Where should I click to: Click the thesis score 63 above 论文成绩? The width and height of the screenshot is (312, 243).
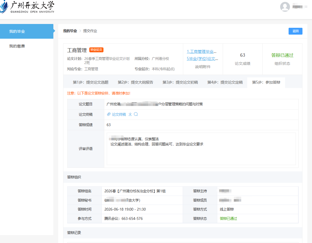pos(242,55)
